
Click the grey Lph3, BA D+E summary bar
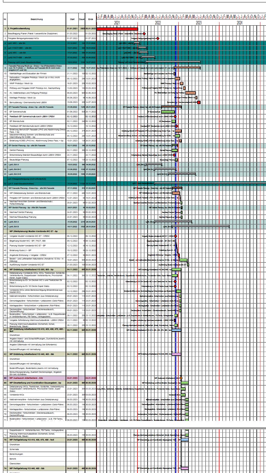tap(182, 174)
